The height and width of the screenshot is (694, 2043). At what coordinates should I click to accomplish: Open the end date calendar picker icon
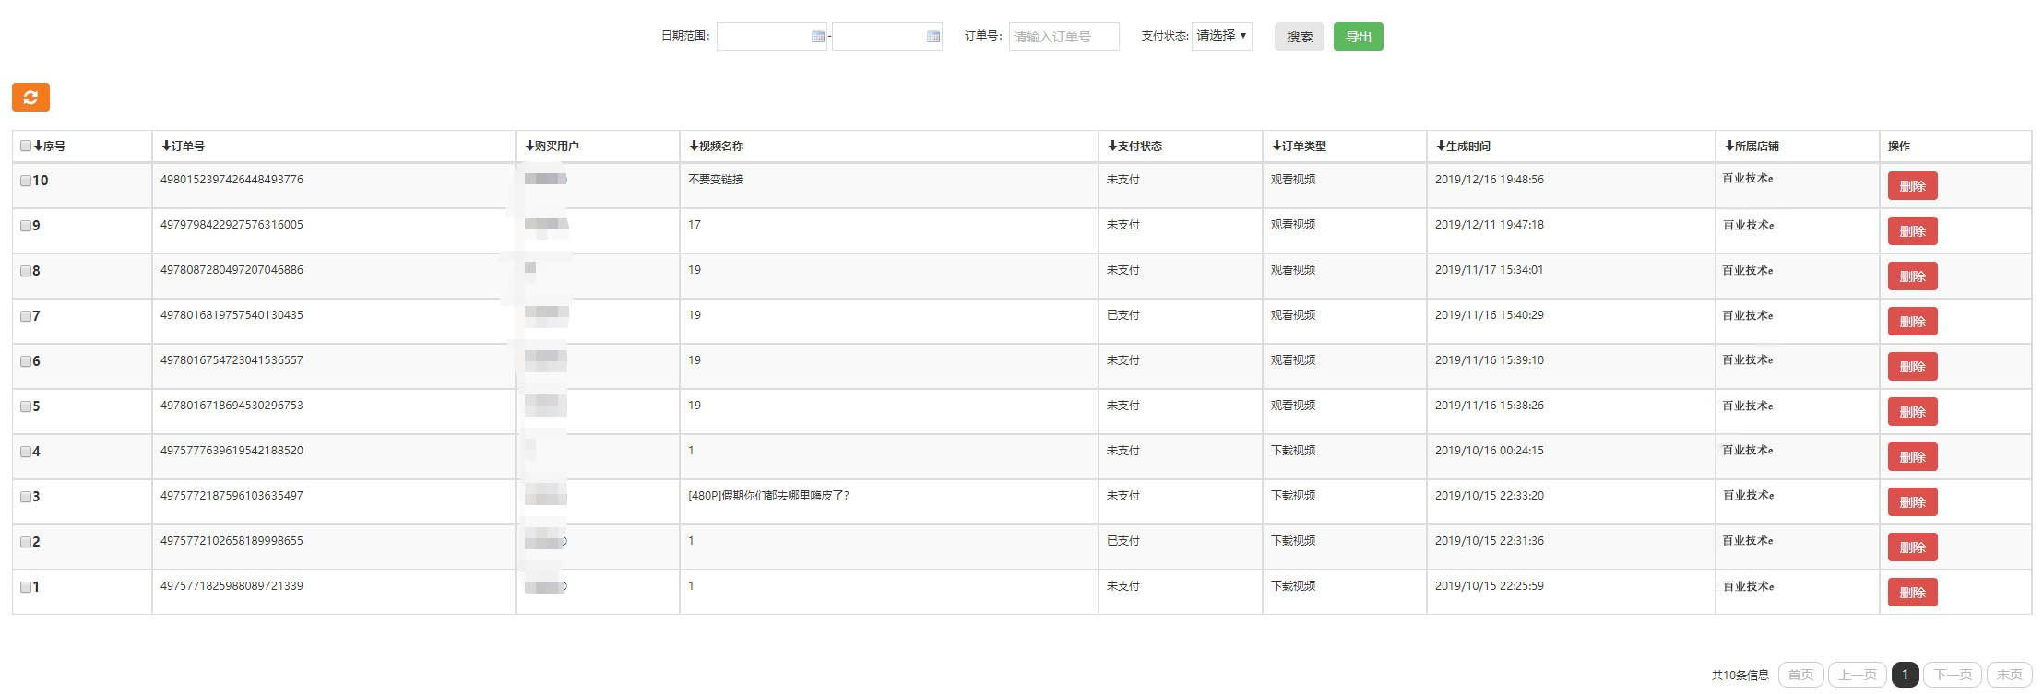click(932, 37)
